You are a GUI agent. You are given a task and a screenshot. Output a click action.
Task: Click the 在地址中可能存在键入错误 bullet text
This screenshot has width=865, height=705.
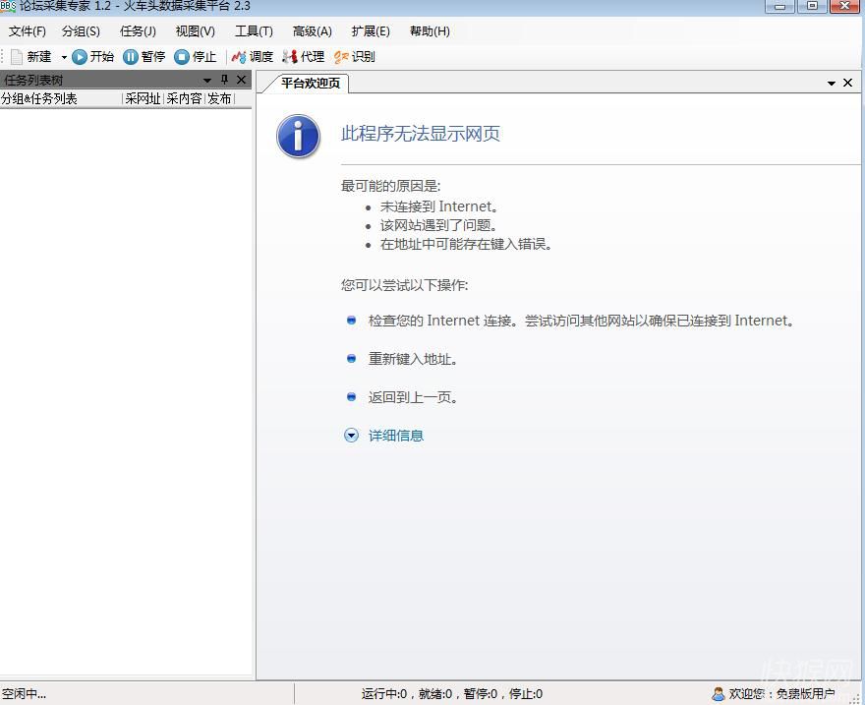pos(466,245)
